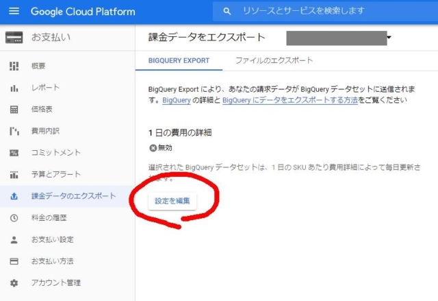Click the 費用内訳 waterfall chart icon
Screen dimensions: 438x301
click(14, 131)
